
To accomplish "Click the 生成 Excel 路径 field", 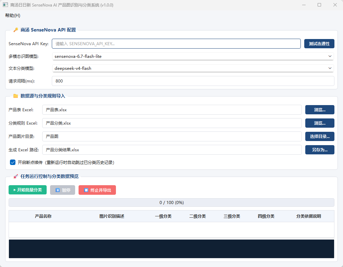I will pos(172,150).
